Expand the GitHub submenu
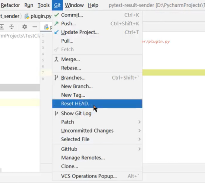This screenshot has height=183, width=205. click(x=139, y=149)
